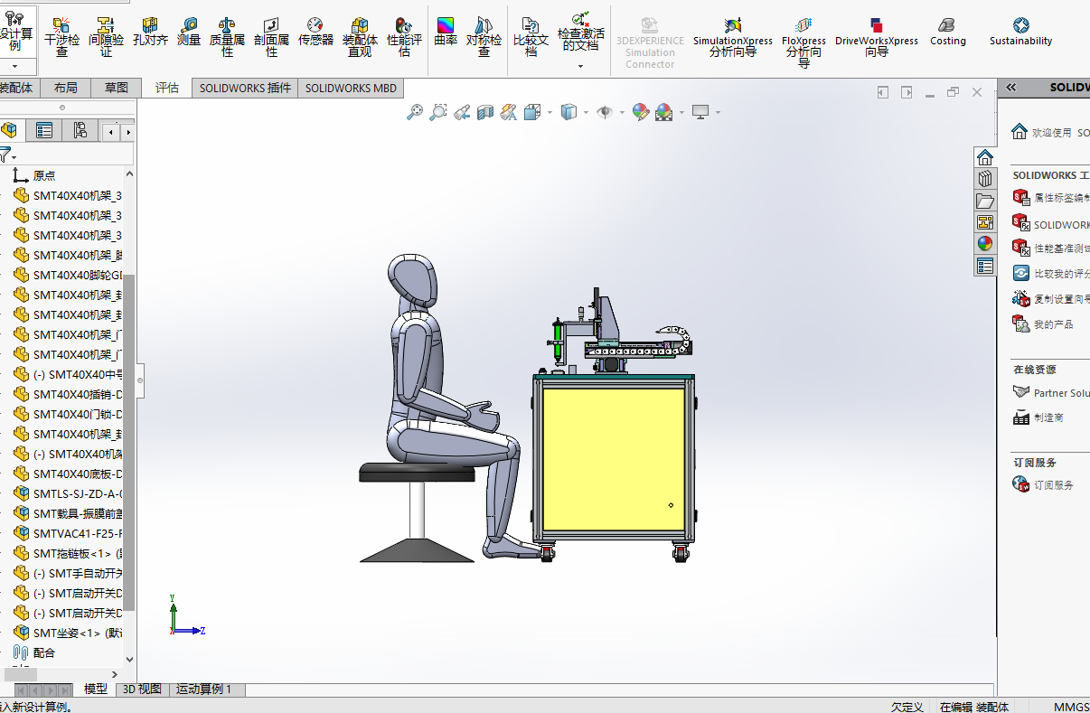Select SMT坐姿<1> component in tree
This screenshot has width=1090, height=713.
77,633
